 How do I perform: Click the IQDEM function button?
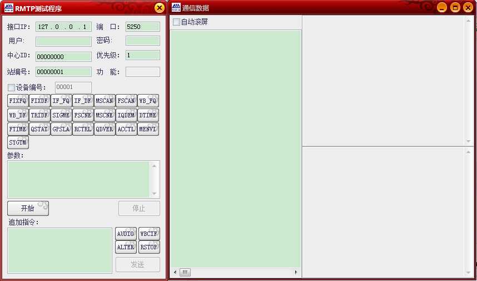[x=126, y=115]
